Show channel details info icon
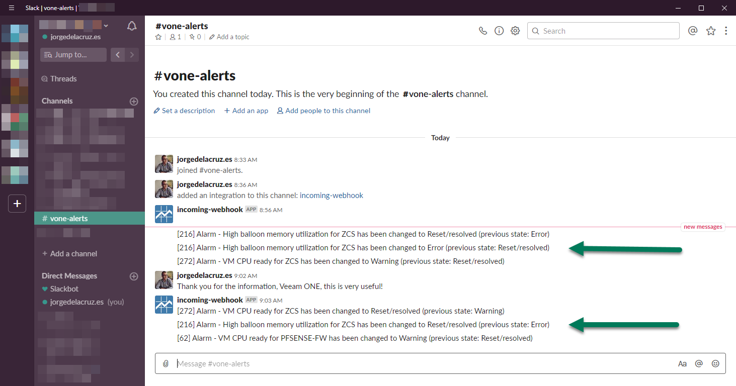 499,31
